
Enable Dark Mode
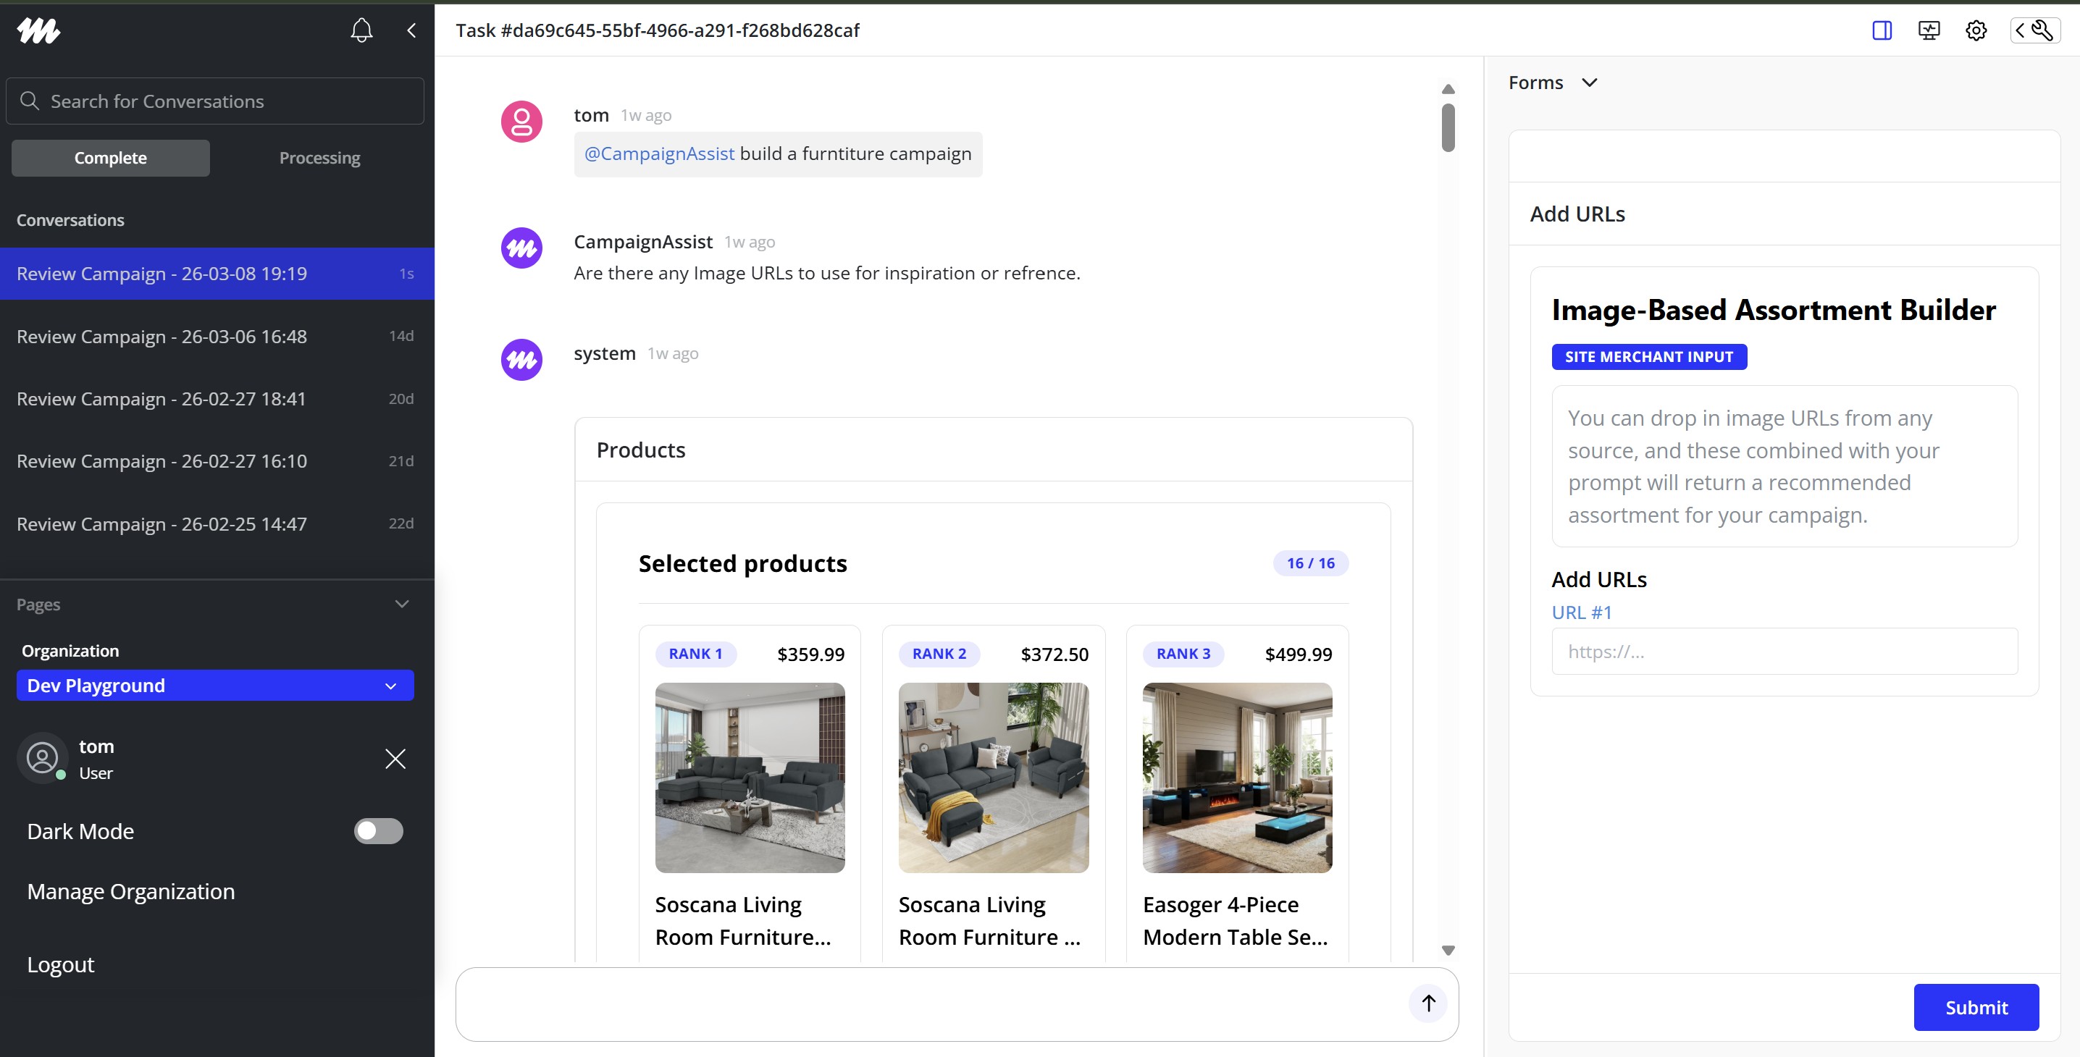[378, 831]
